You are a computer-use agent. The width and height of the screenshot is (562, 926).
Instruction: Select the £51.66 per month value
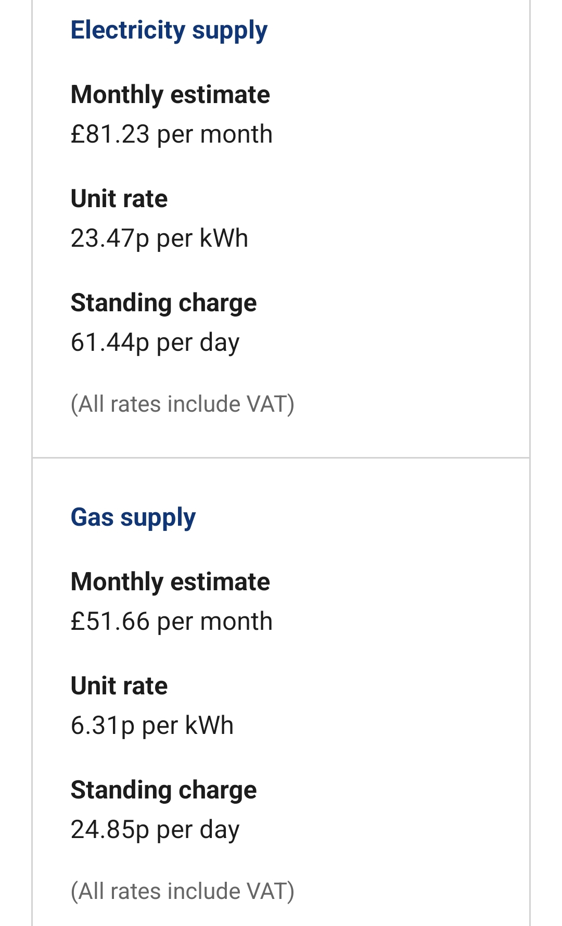(172, 621)
